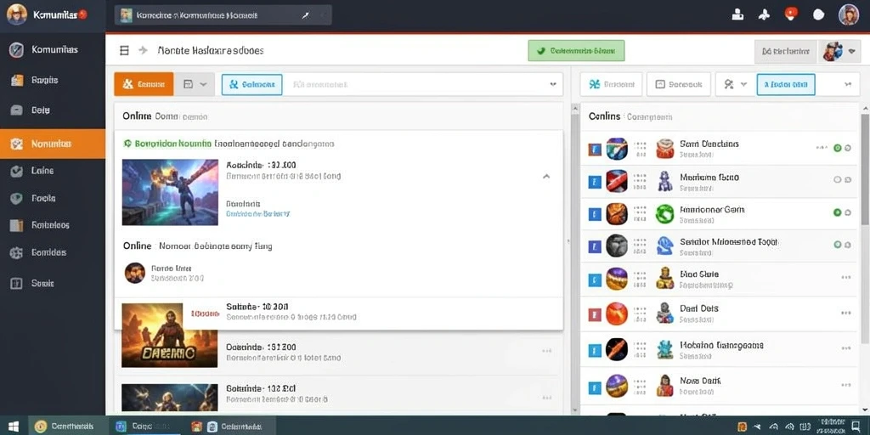
Task: Open the square outline icon at sidebar bottom
Action: pos(17,283)
